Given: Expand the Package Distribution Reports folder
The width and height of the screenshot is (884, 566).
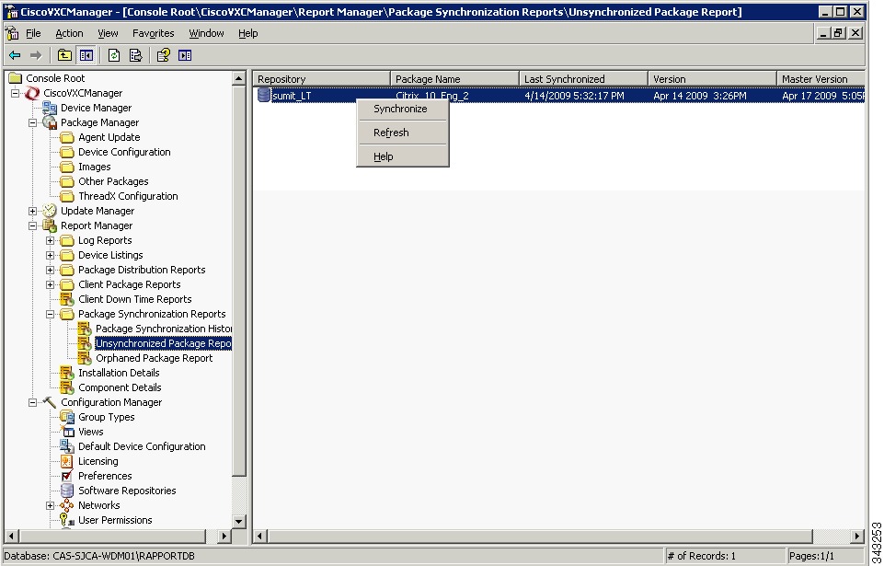Looking at the screenshot, I should pyautogui.click(x=51, y=270).
